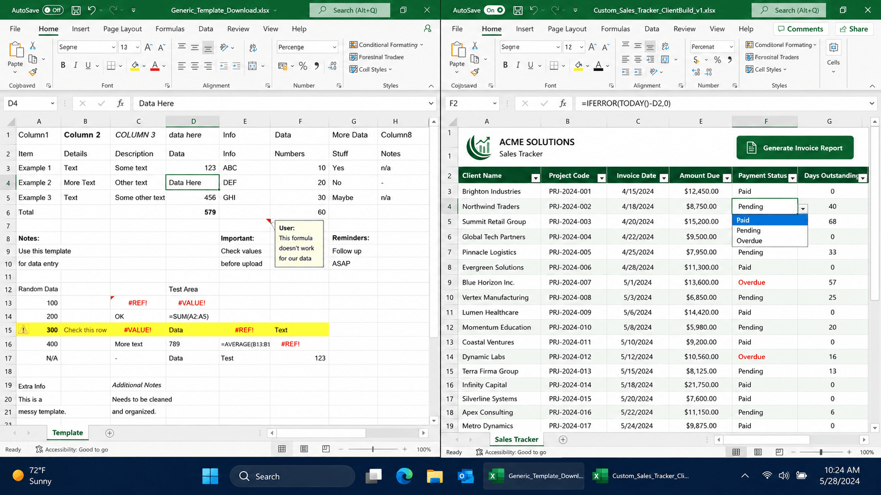Screen dimensions: 881x495
Task: Click Save icon in Custom_Sales_Tracker title bar
Action: [518, 10]
